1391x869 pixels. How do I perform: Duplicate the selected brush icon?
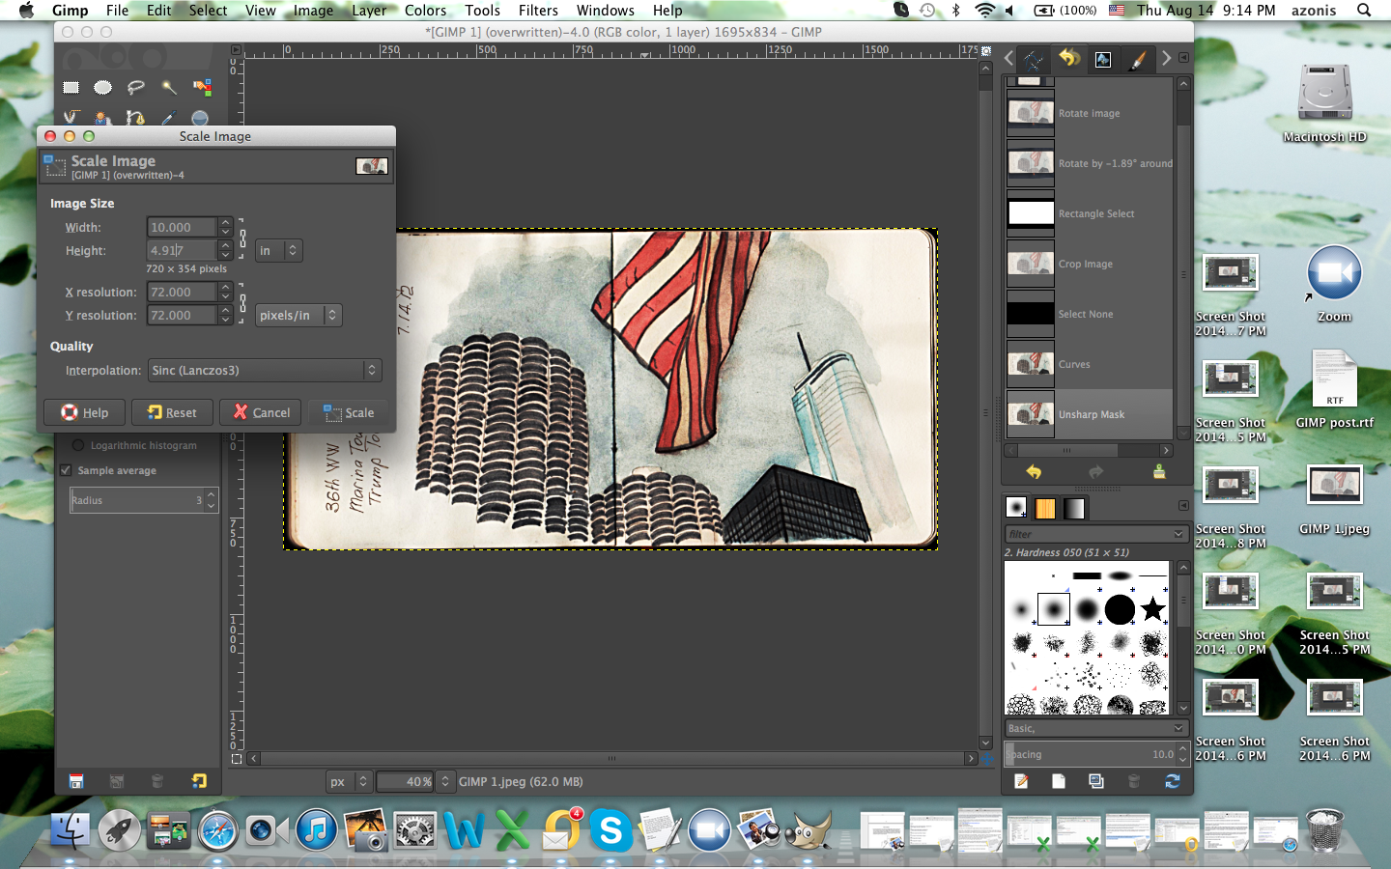click(x=1096, y=781)
